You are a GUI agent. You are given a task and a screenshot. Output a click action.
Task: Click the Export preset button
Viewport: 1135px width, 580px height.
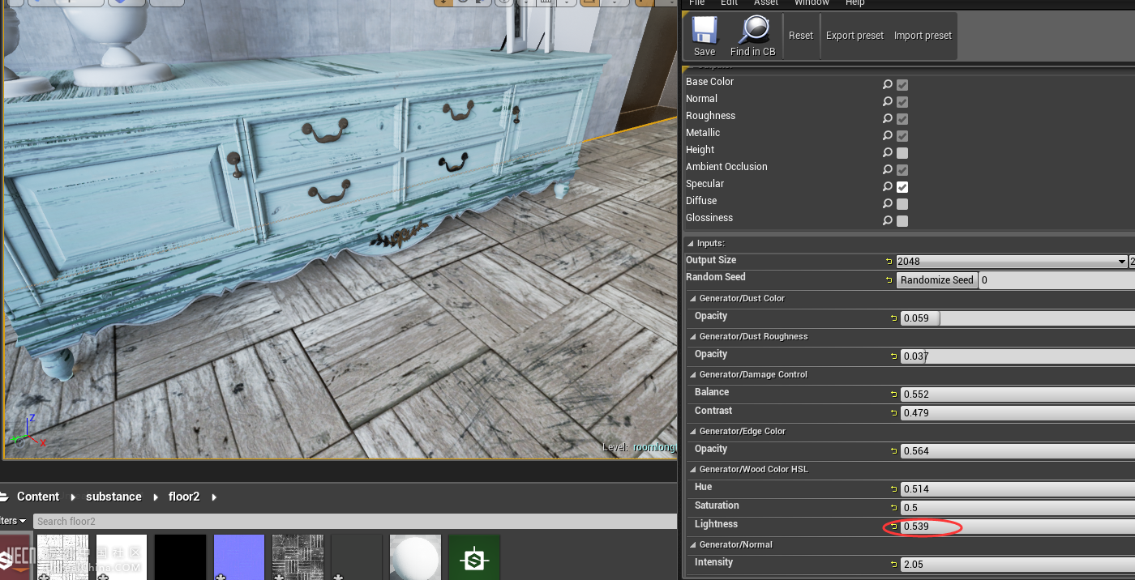click(854, 36)
